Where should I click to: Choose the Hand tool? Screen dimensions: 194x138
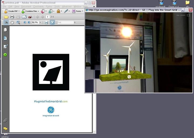tap(12, 23)
